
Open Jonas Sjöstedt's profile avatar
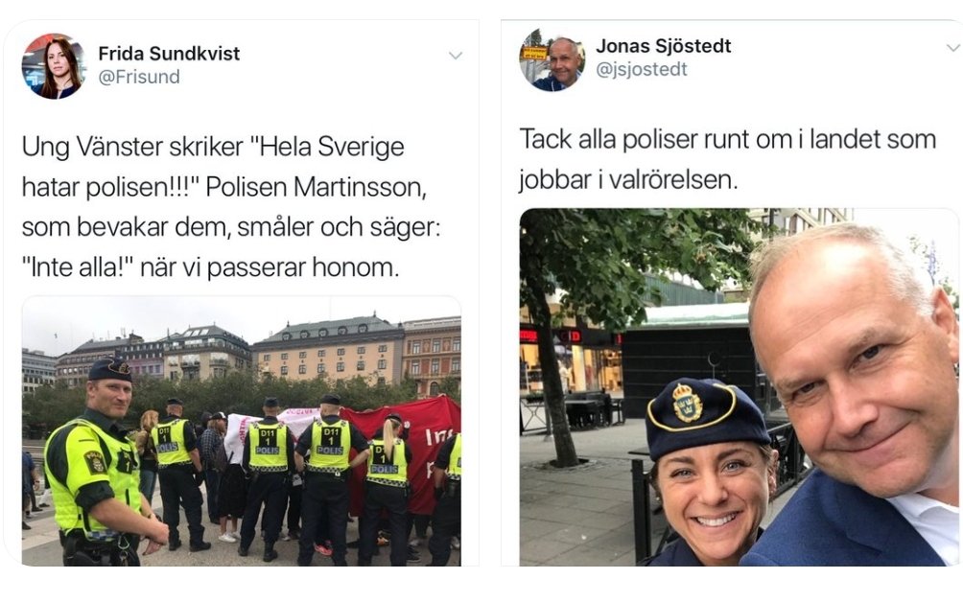click(552, 60)
